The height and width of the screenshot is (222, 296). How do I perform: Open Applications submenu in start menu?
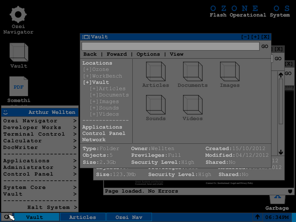click(x=40, y=161)
